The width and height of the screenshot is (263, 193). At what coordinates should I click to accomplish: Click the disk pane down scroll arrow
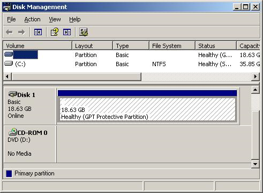(x=255, y=164)
